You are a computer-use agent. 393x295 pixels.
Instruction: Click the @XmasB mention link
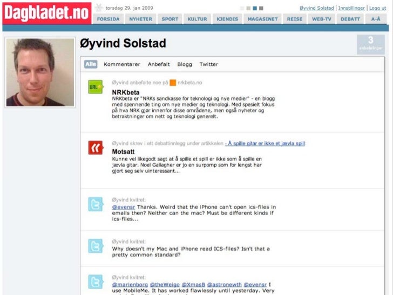193,284
